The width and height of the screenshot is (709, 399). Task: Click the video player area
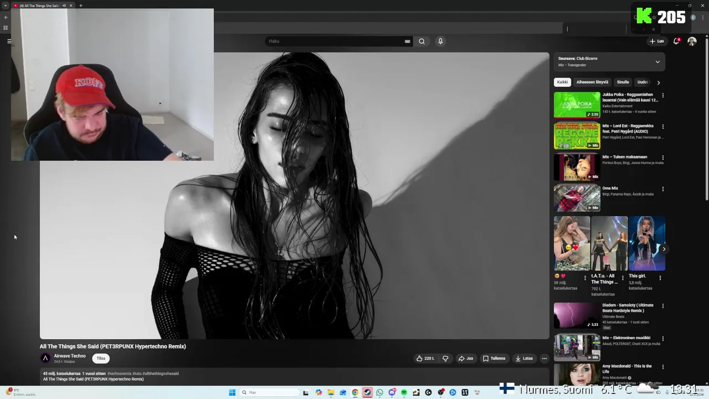[x=294, y=196]
